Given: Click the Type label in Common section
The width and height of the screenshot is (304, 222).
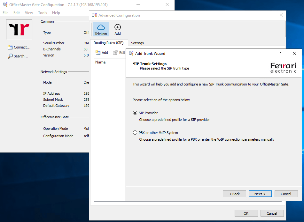Looking at the screenshot, I should coord(47,33).
